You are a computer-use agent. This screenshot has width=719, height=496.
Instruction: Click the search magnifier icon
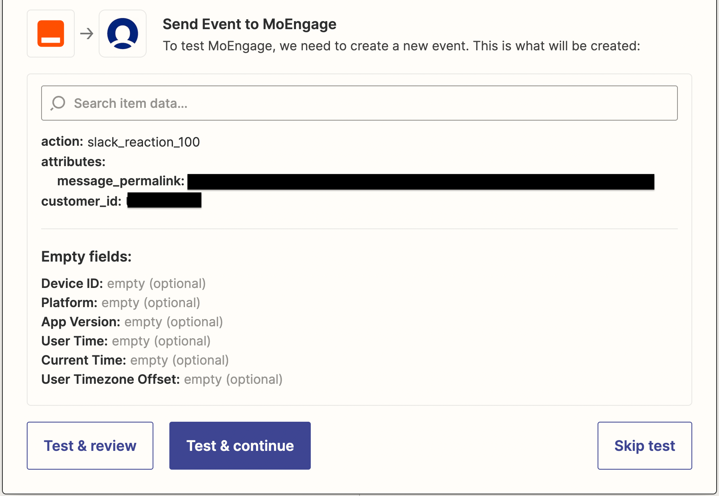tap(58, 103)
